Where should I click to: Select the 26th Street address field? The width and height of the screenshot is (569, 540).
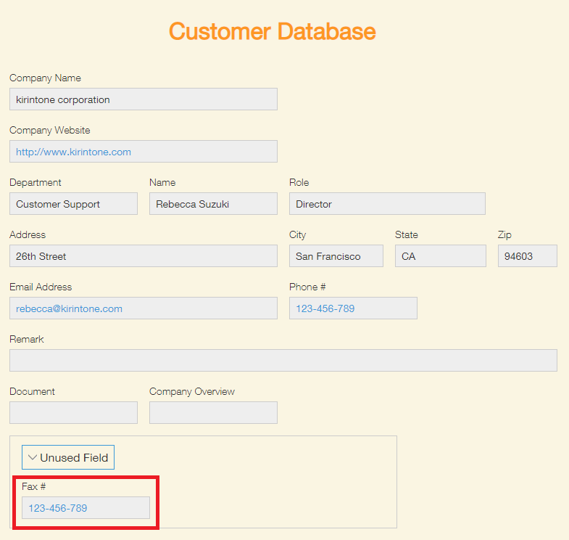tap(143, 256)
